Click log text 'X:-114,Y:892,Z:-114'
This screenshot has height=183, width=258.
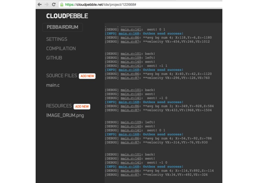point(195,171)
